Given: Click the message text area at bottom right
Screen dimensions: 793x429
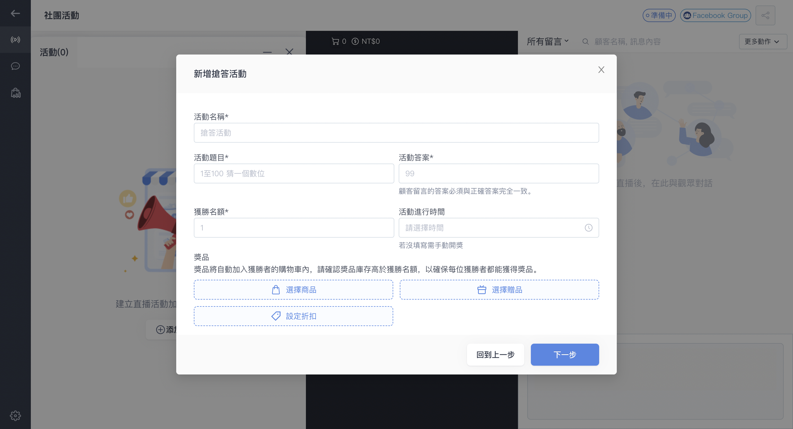Looking at the screenshot, I should [x=655, y=381].
